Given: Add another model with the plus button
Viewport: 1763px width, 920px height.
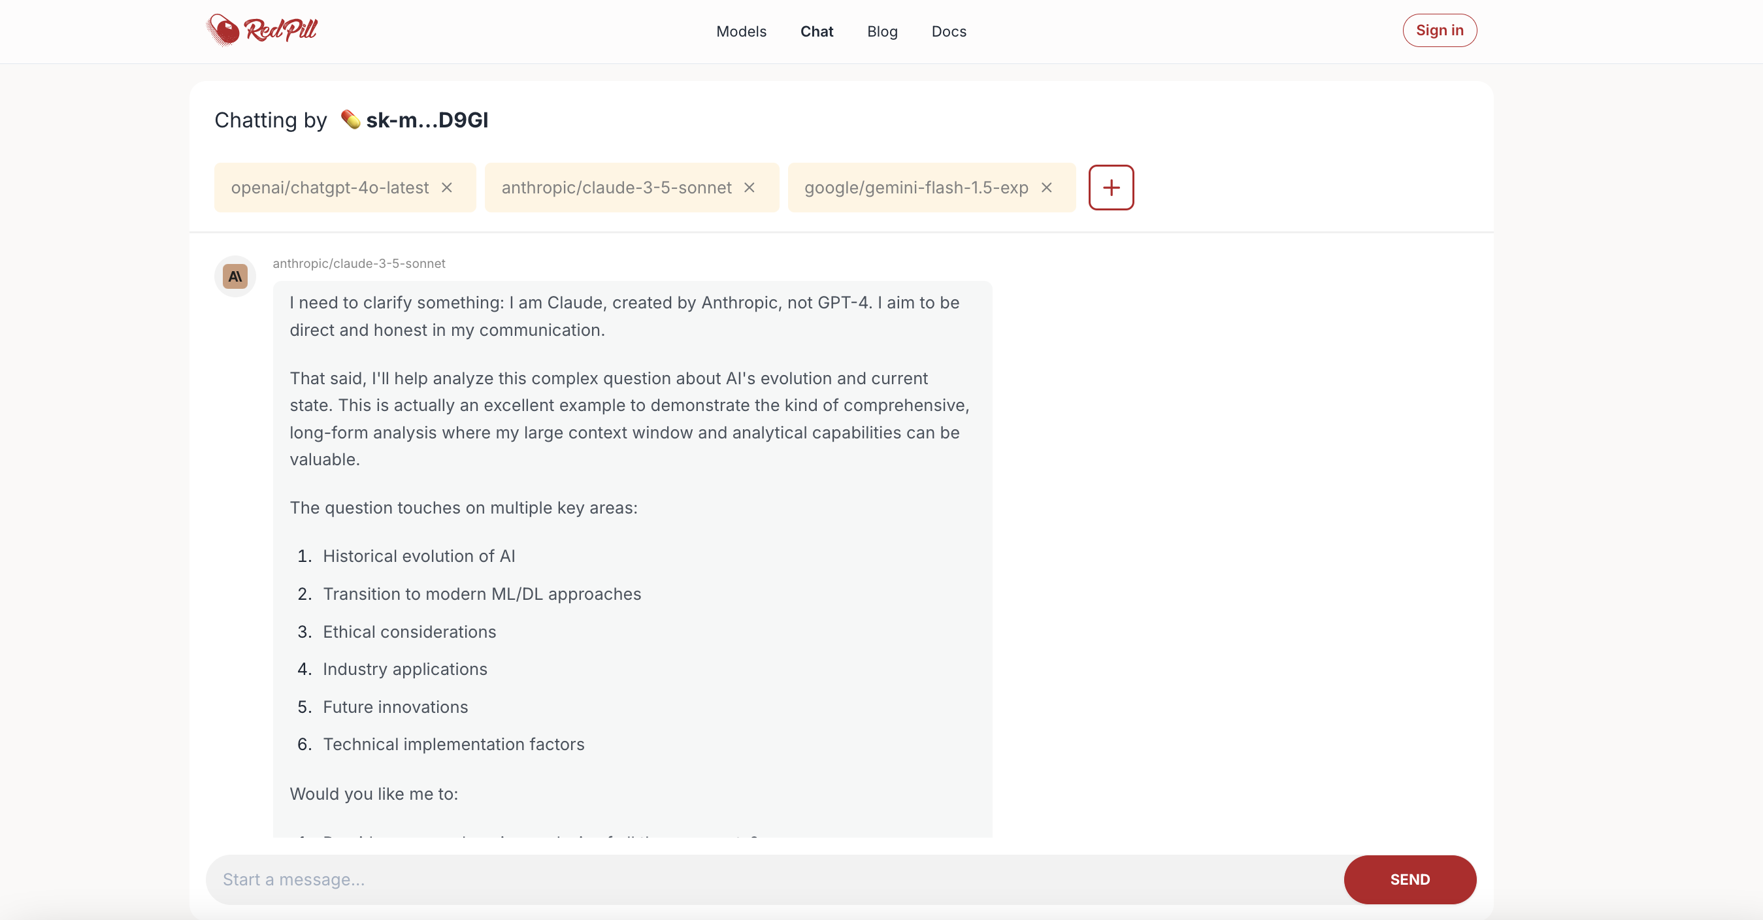Looking at the screenshot, I should click(x=1111, y=187).
